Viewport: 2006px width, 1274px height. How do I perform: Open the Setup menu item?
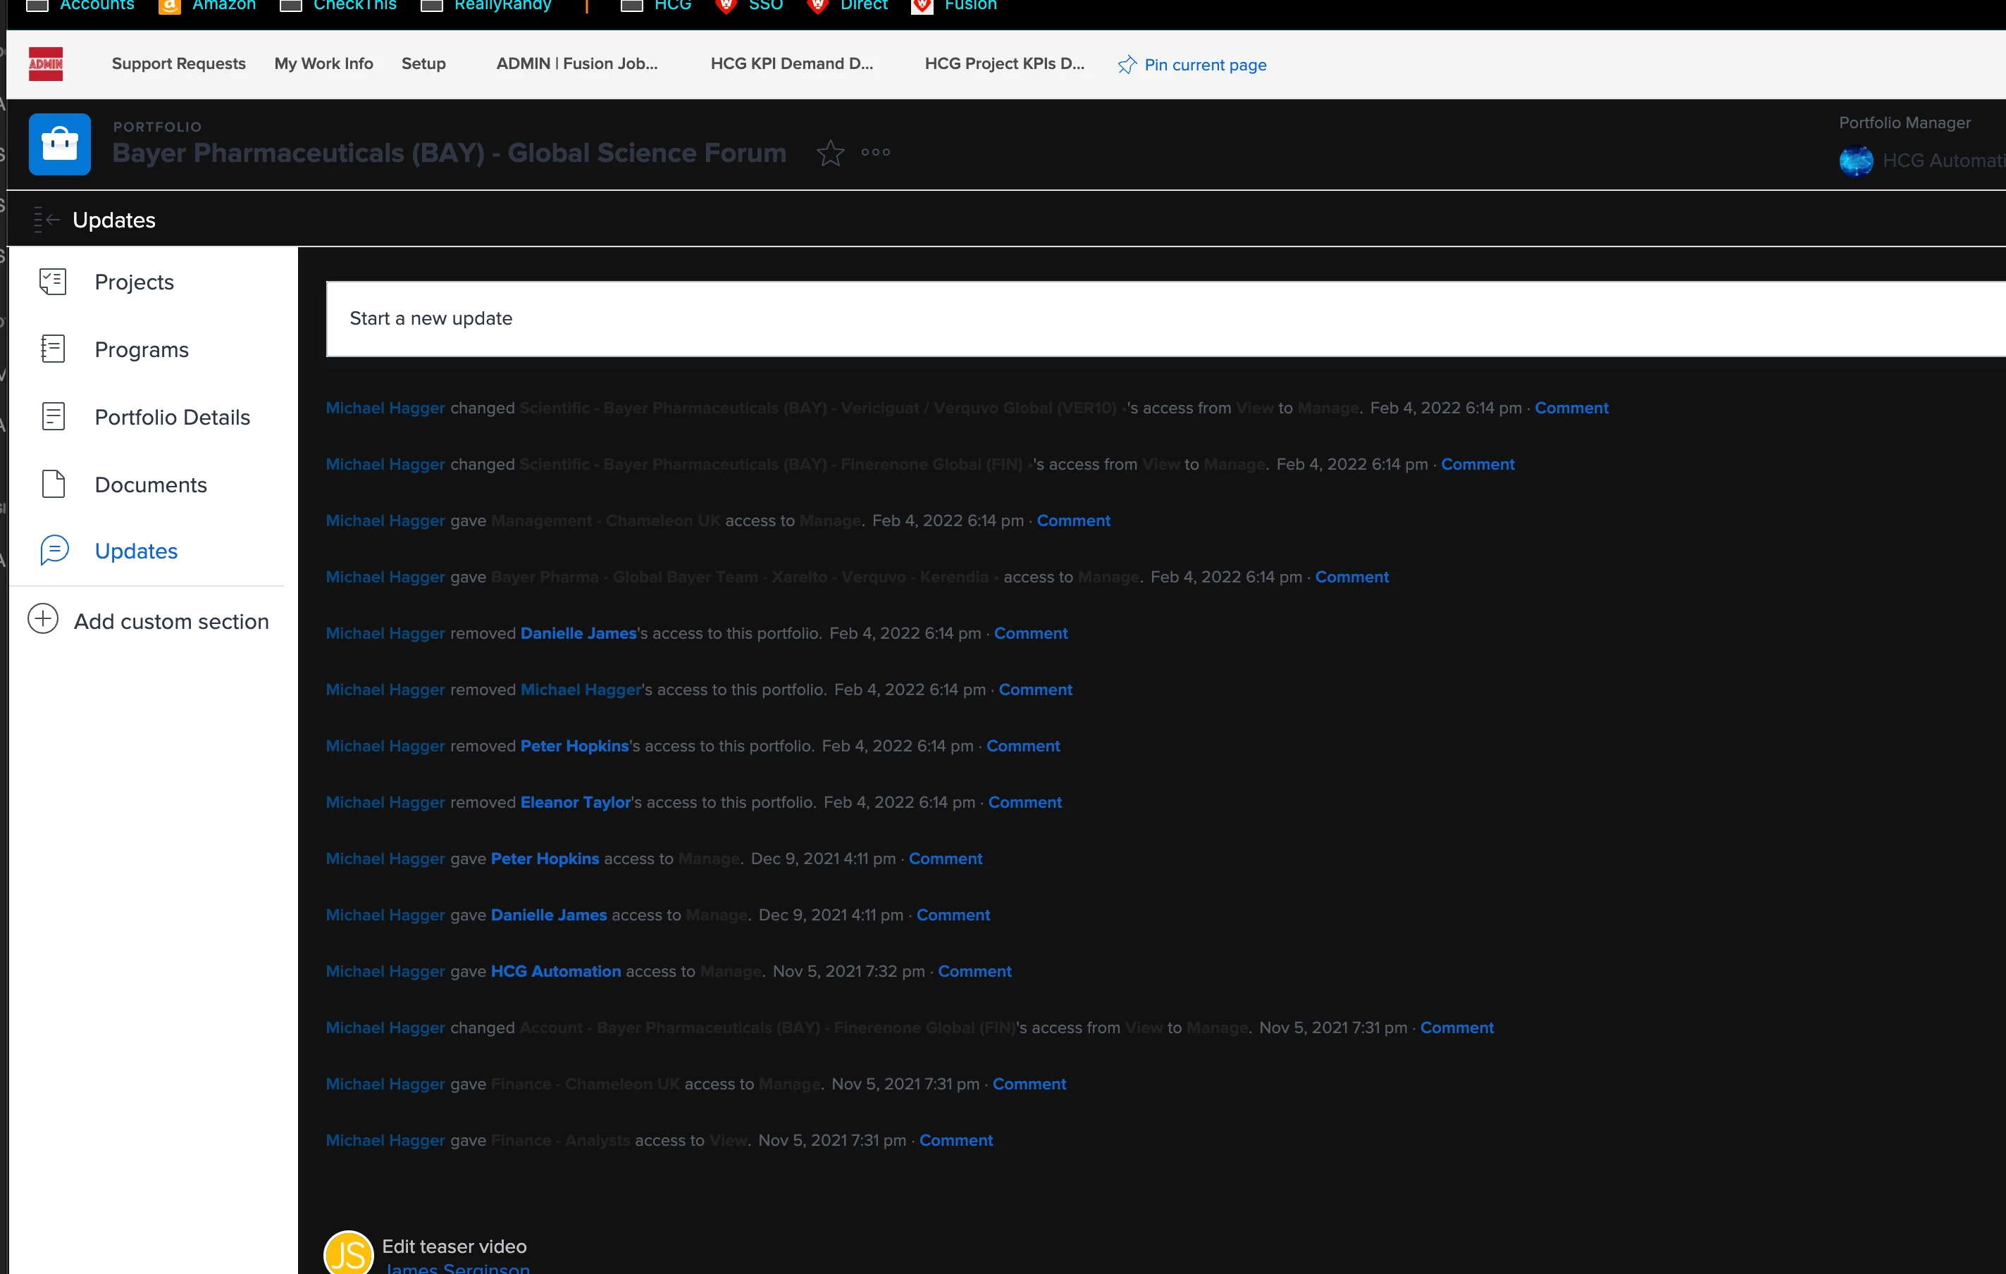pos(423,64)
